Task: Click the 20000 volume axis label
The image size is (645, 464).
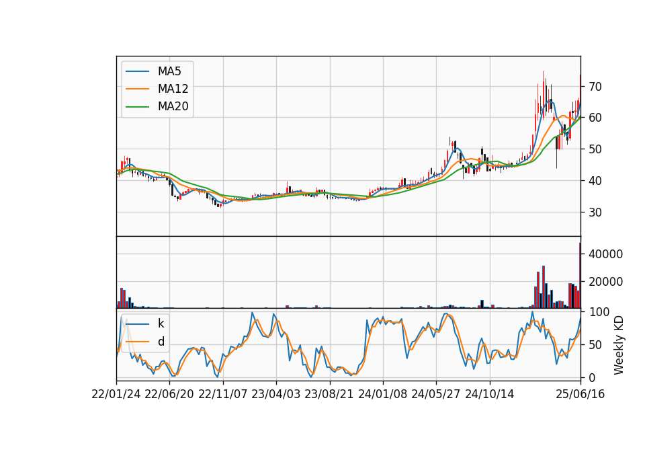Action: click(x=605, y=282)
